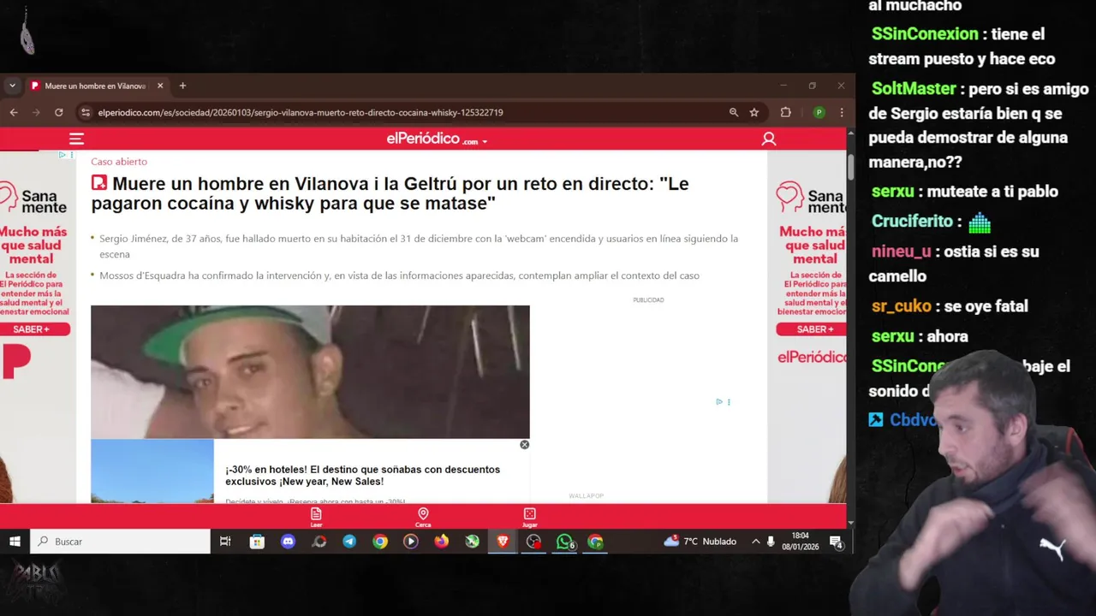This screenshot has width=1096, height=616.
Task: Open the weather widget '7°C Nublado'
Action: pyautogui.click(x=700, y=542)
